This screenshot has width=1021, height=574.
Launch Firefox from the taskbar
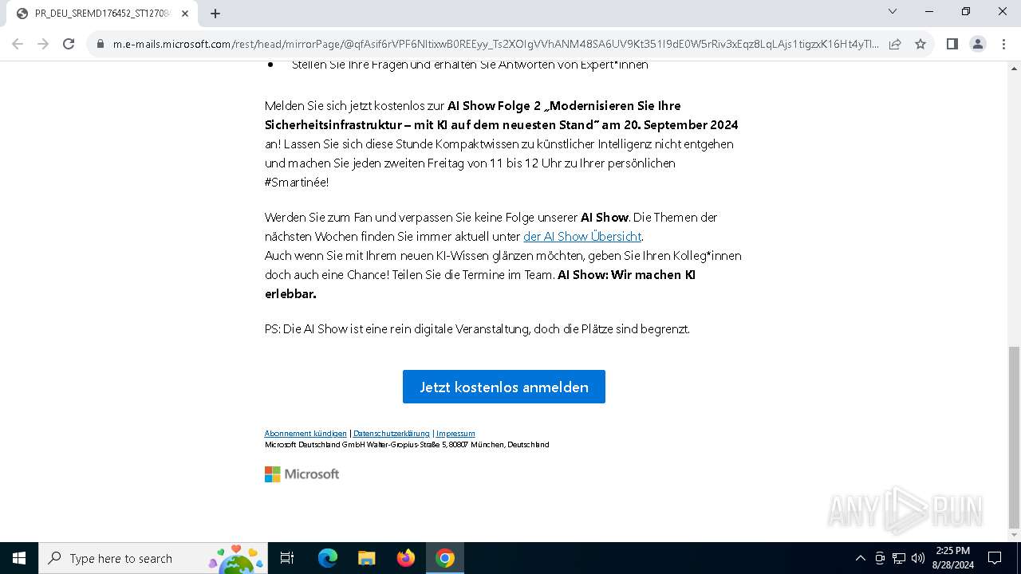(405, 558)
